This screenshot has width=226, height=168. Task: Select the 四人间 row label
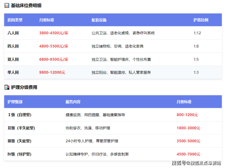(13, 46)
